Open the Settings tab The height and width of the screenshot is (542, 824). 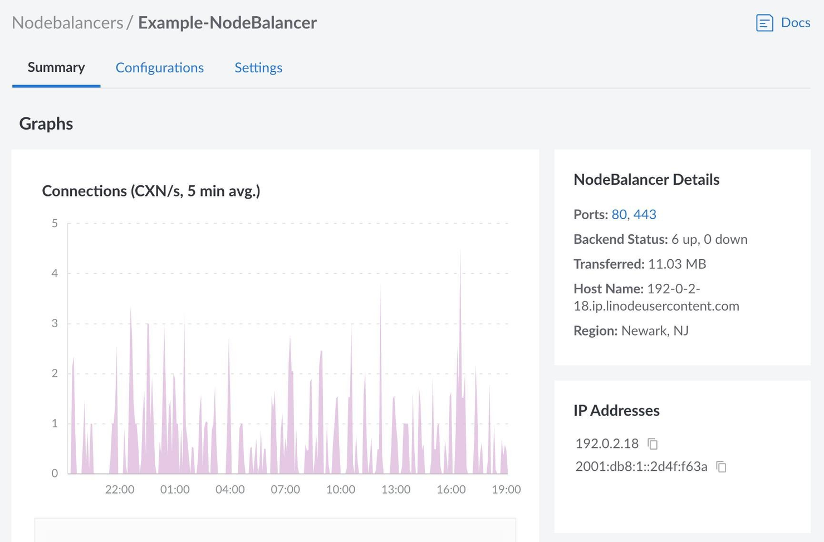(258, 67)
